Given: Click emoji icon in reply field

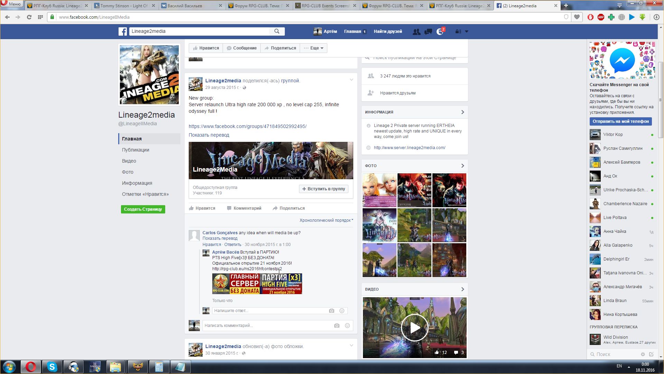Looking at the screenshot, I should tap(342, 311).
